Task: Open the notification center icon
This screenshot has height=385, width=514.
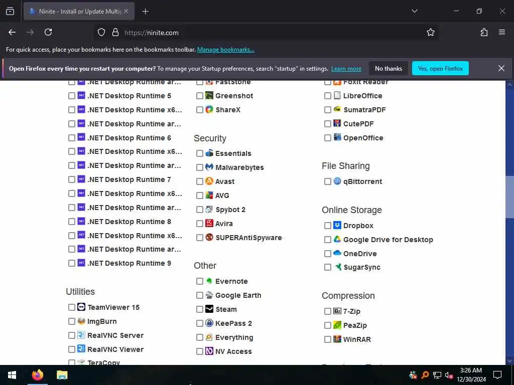Action: coord(497,375)
